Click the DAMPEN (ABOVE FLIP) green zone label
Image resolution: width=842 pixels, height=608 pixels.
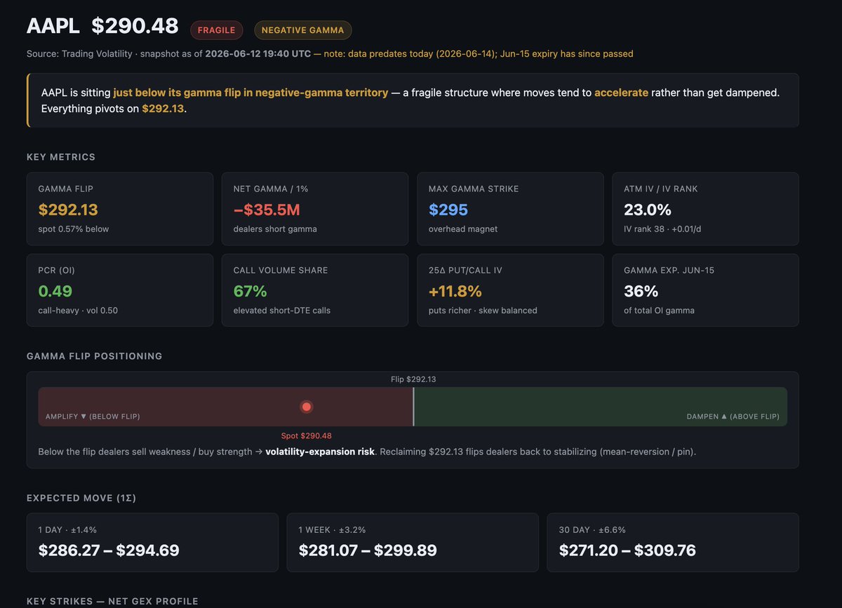tap(733, 417)
